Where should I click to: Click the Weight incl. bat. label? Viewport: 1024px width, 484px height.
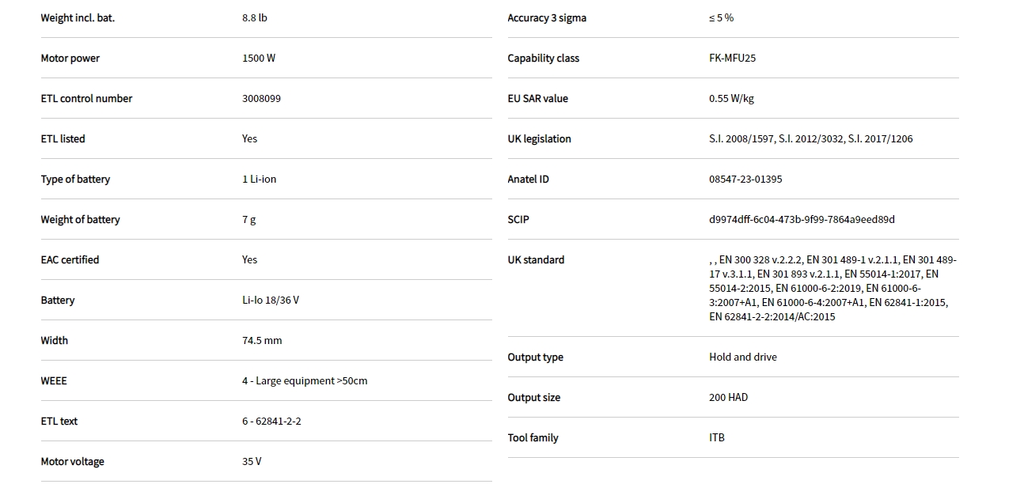78,18
